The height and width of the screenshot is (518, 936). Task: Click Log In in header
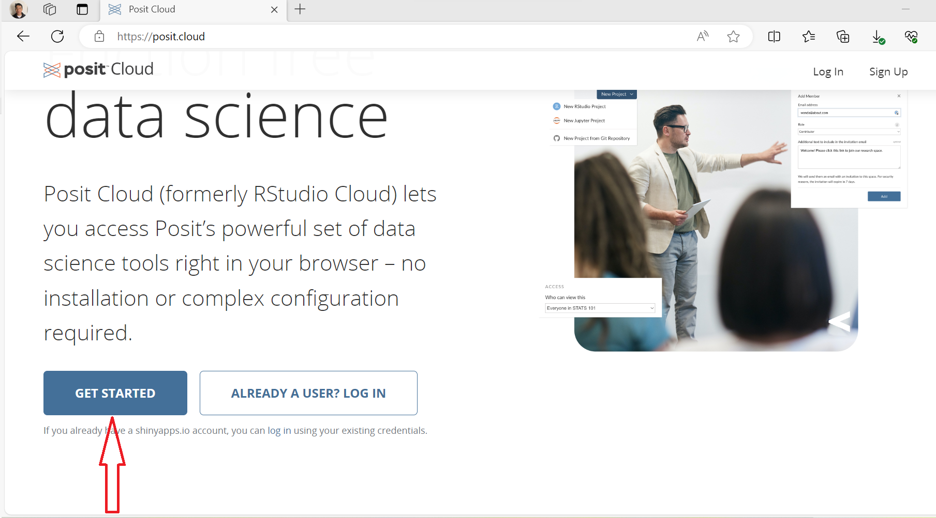[x=828, y=72]
